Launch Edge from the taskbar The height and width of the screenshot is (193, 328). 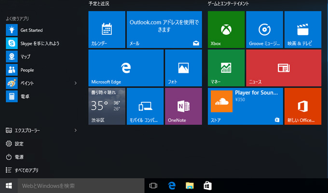tap(172, 186)
